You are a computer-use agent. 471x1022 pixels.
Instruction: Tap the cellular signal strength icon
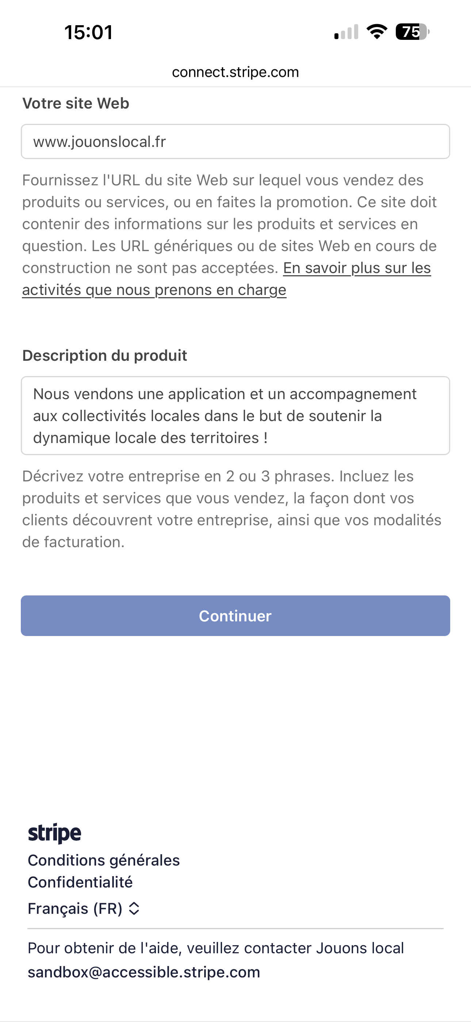346,32
